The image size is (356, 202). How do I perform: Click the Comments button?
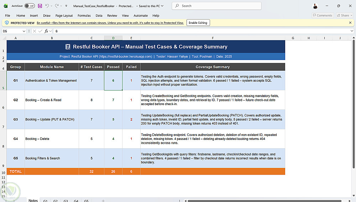click(x=323, y=15)
